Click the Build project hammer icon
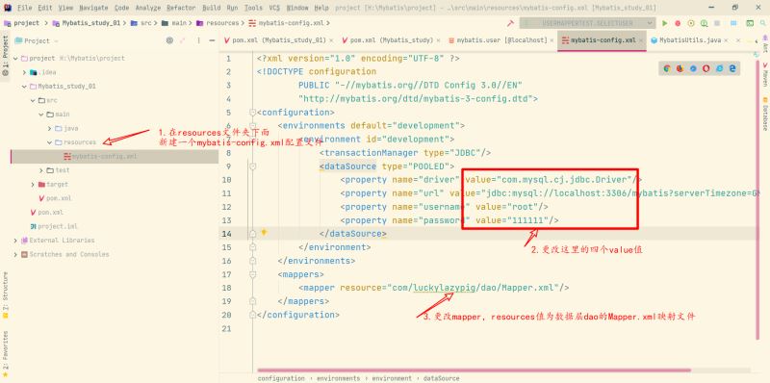The height and width of the screenshot is (383, 770). tap(510, 23)
